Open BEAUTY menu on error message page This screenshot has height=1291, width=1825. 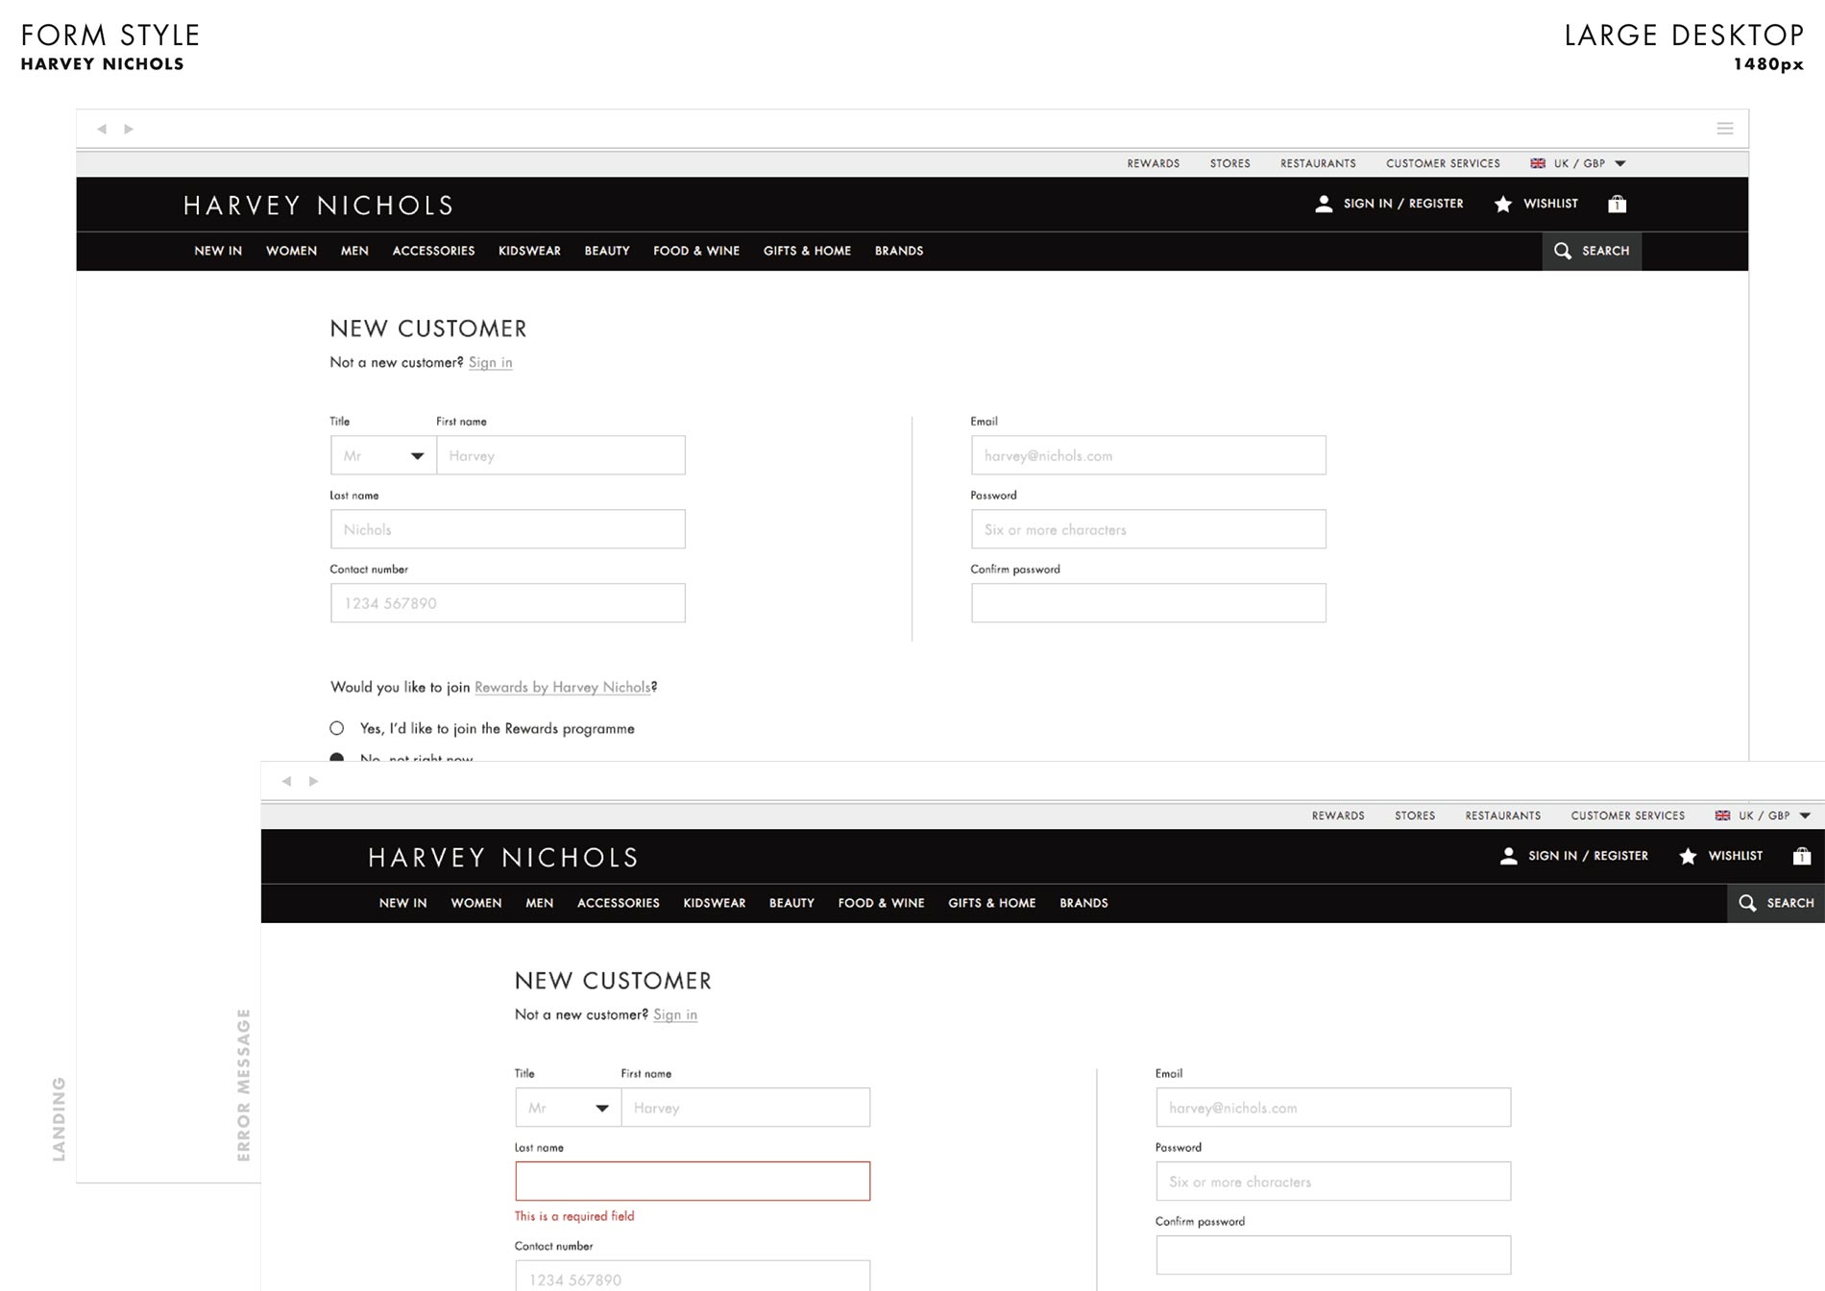pos(791,903)
